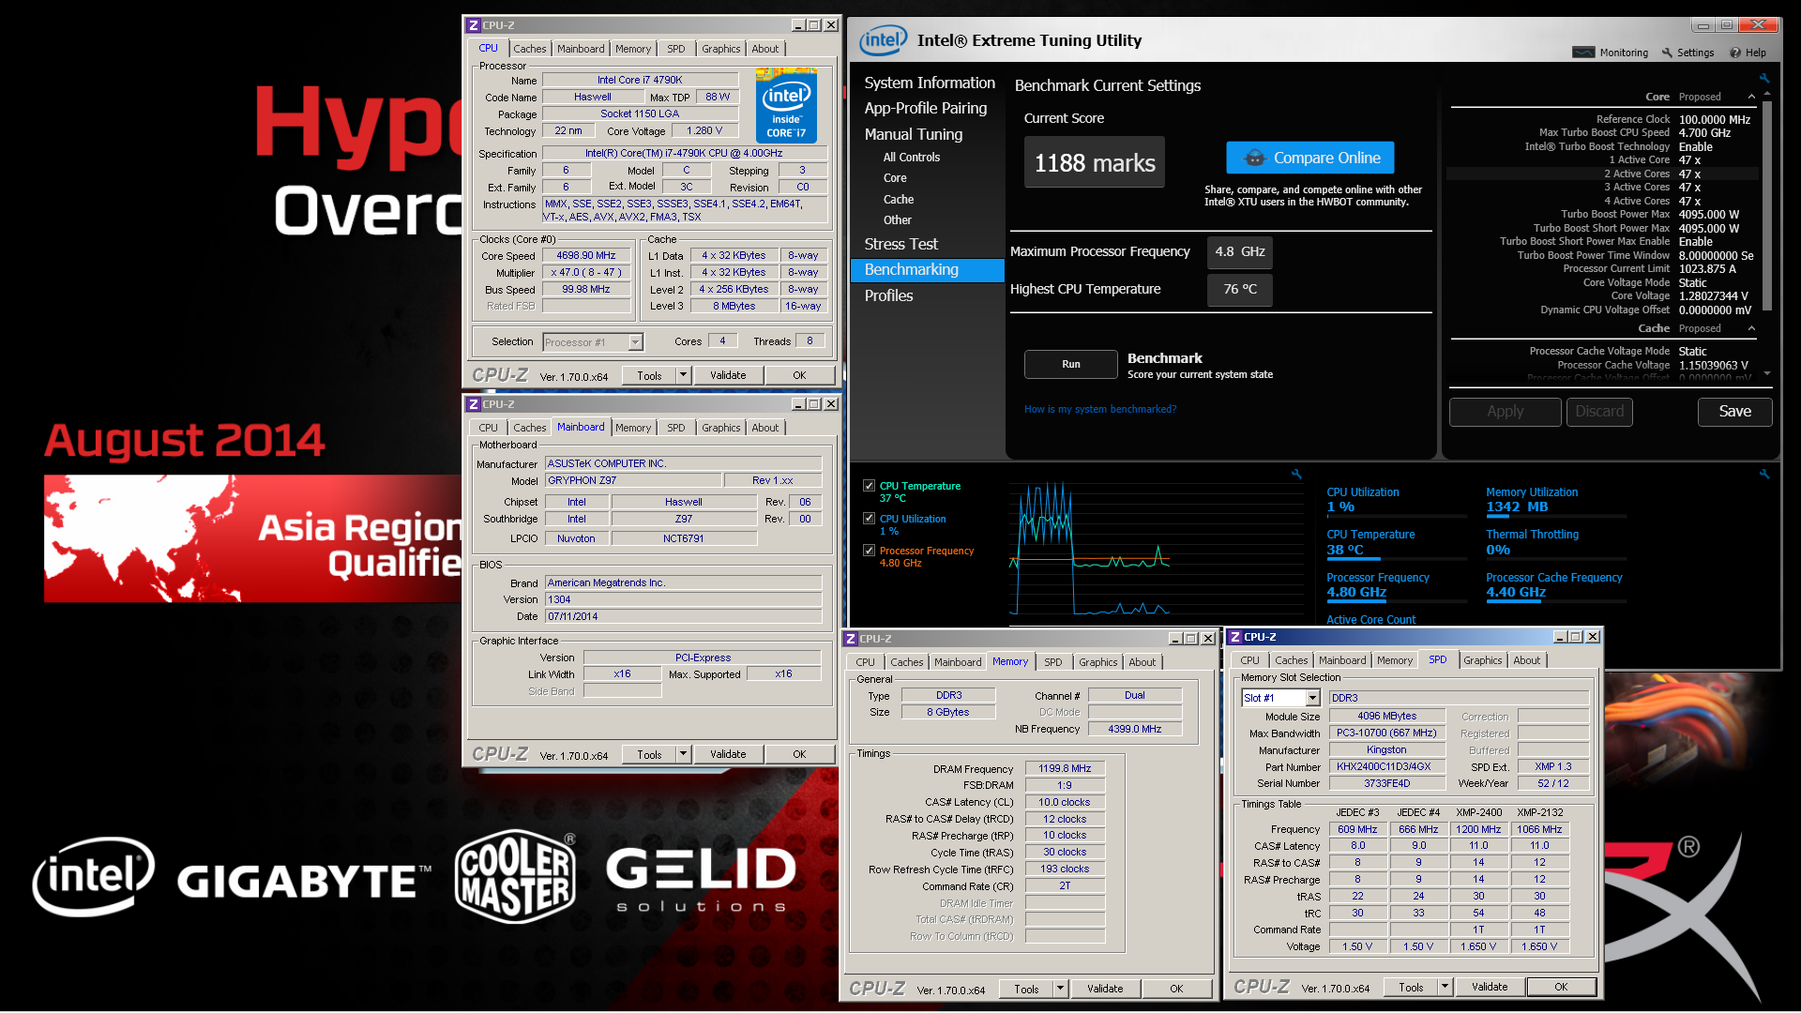Image resolution: width=1801 pixels, height=1013 pixels.
Task: Open App-Profile Pairing in XTU sidebar
Action: pos(925,108)
